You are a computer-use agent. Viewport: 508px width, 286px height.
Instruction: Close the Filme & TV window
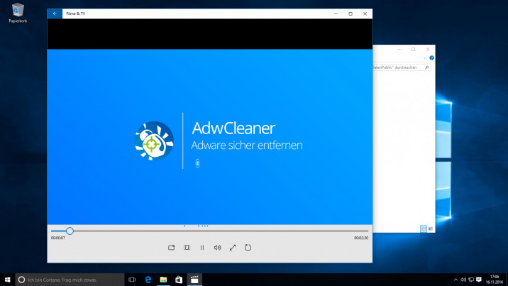pyautogui.click(x=365, y=13)
